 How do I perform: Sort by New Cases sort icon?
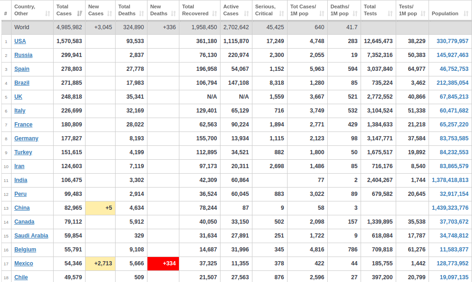pos(110,13)
